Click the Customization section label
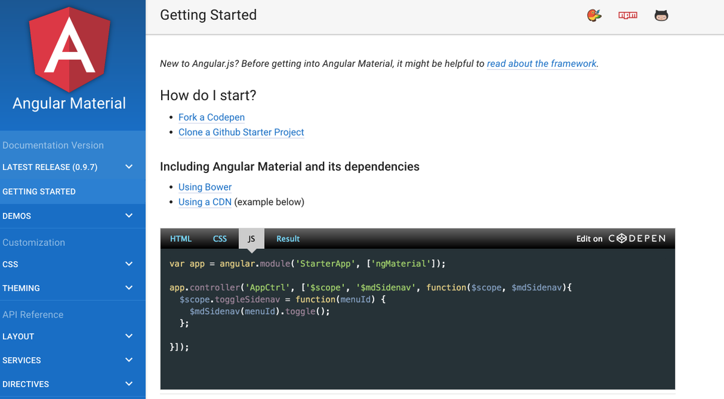724x399 pixels. [34, 242]
